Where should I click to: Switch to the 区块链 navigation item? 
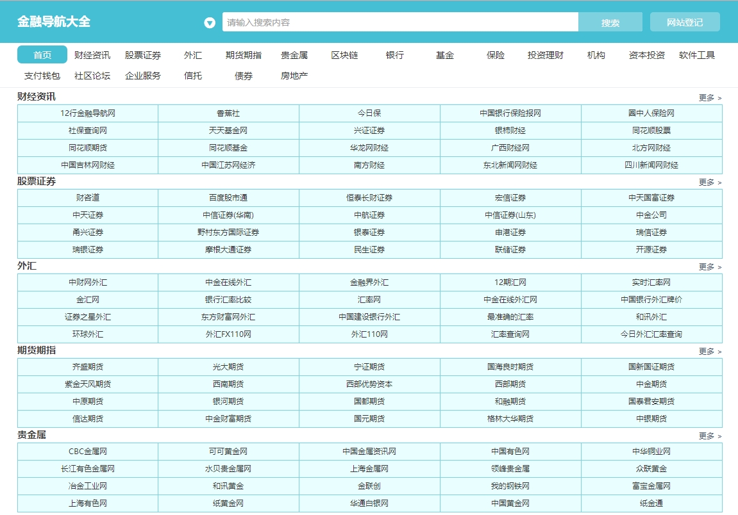point(344,55)
